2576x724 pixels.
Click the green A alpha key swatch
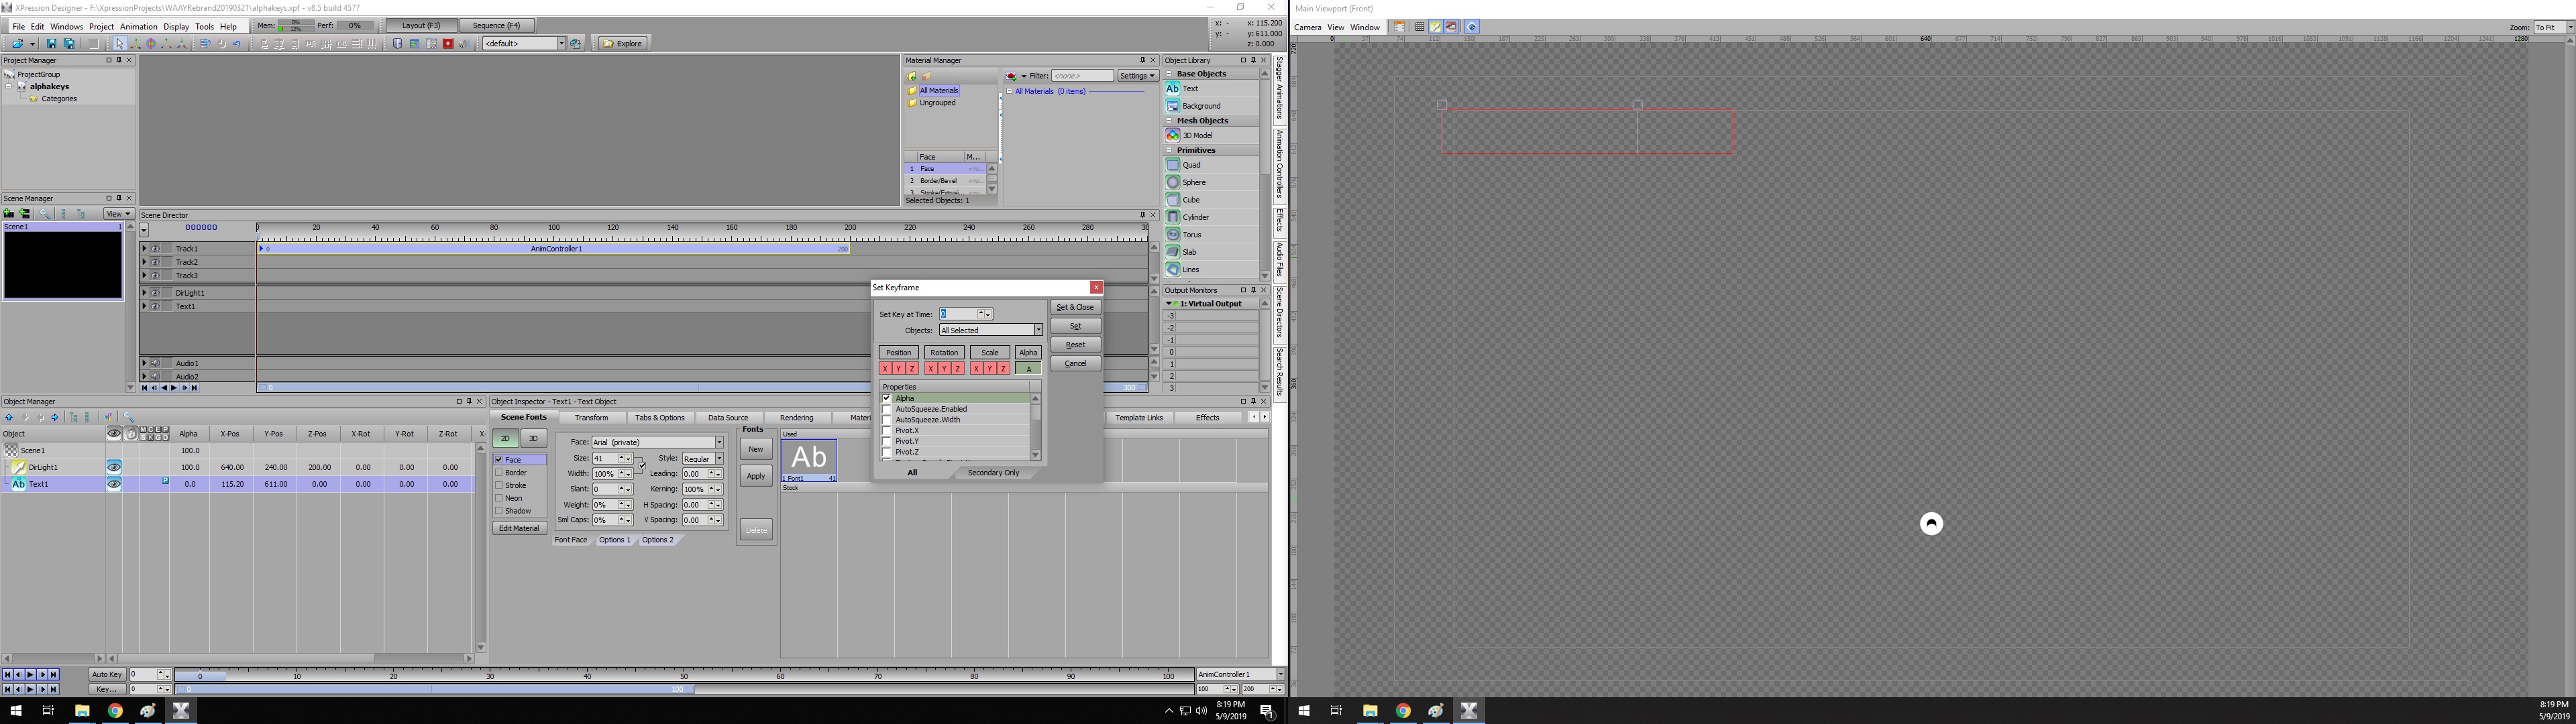(1028, 369)
